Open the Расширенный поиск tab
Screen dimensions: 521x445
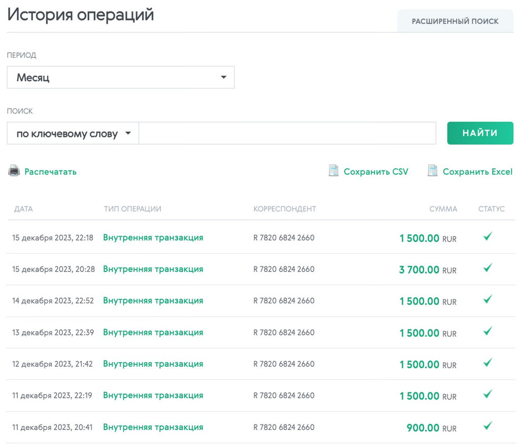coord(455,21)
